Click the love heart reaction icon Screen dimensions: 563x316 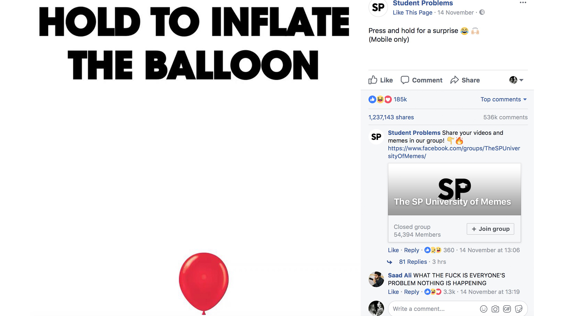pyautogui.click(x=388, y=99)
